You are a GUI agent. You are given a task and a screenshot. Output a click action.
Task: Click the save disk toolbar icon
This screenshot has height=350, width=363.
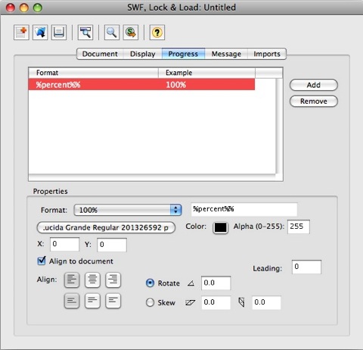coord(59,33)
